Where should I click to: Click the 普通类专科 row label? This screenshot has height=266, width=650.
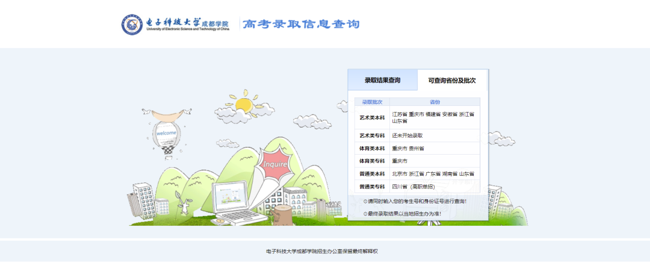pyautogui.click(x=373, y=187)
